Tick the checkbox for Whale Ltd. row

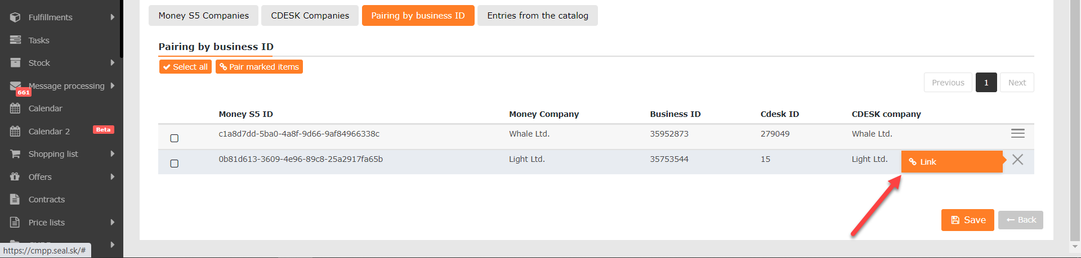coord(175,138)
